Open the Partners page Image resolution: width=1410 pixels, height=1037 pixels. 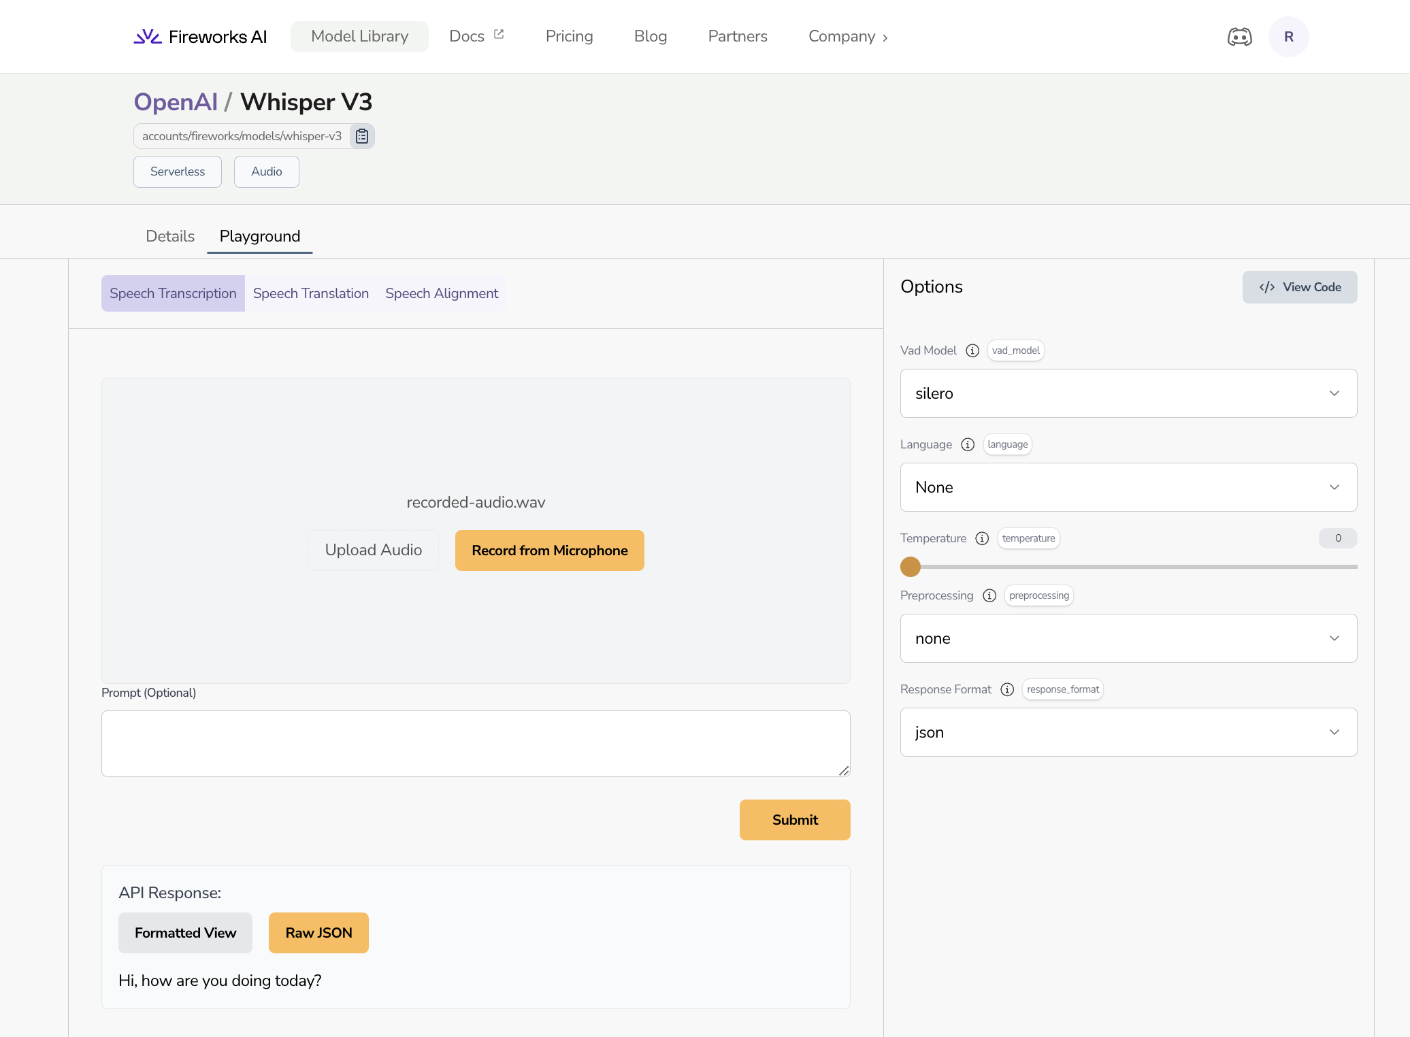(737, 37)
